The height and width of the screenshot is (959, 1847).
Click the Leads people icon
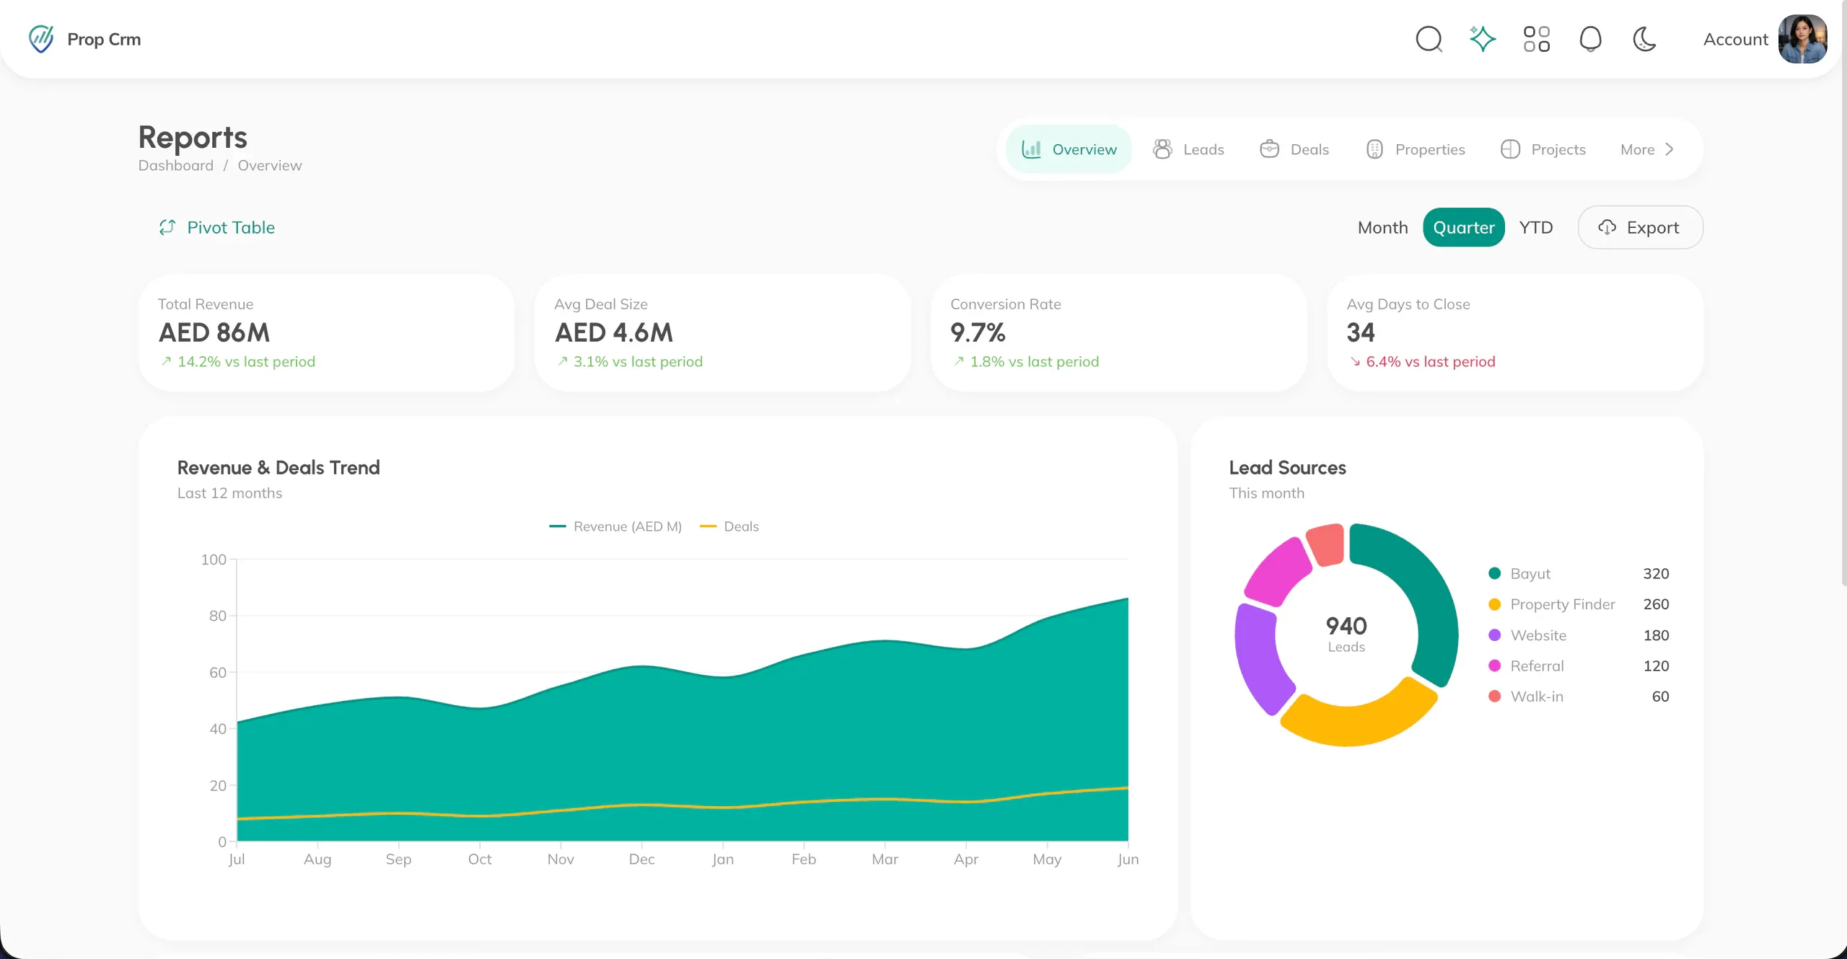point(1162,149)
